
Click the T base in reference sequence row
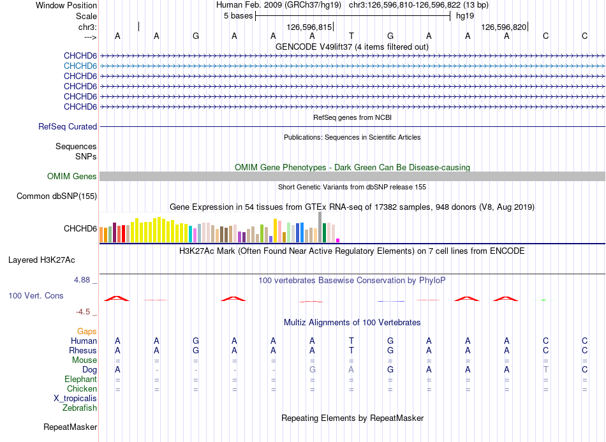tap(351, 36)
